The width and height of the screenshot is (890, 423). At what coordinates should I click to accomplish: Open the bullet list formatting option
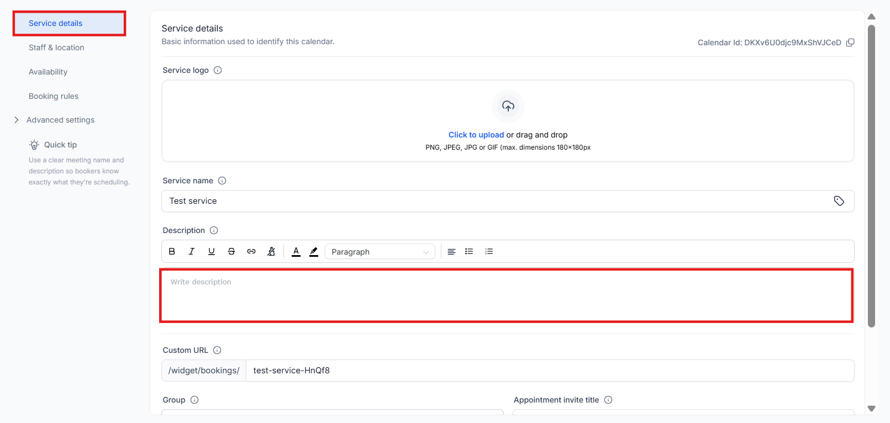click(x=469, y=251)
